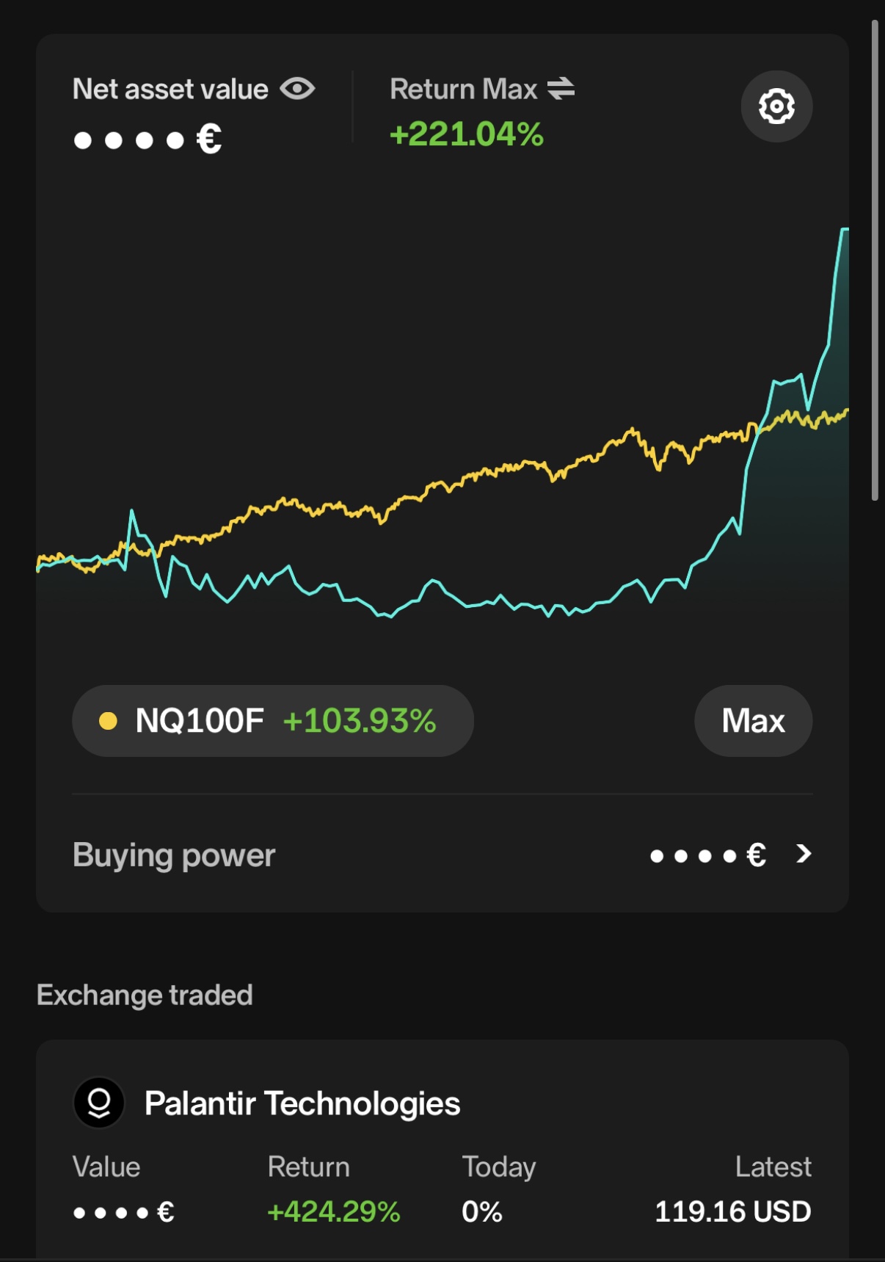
Task: Click the latest price 119.16 USD
Action: (732, 1211)
